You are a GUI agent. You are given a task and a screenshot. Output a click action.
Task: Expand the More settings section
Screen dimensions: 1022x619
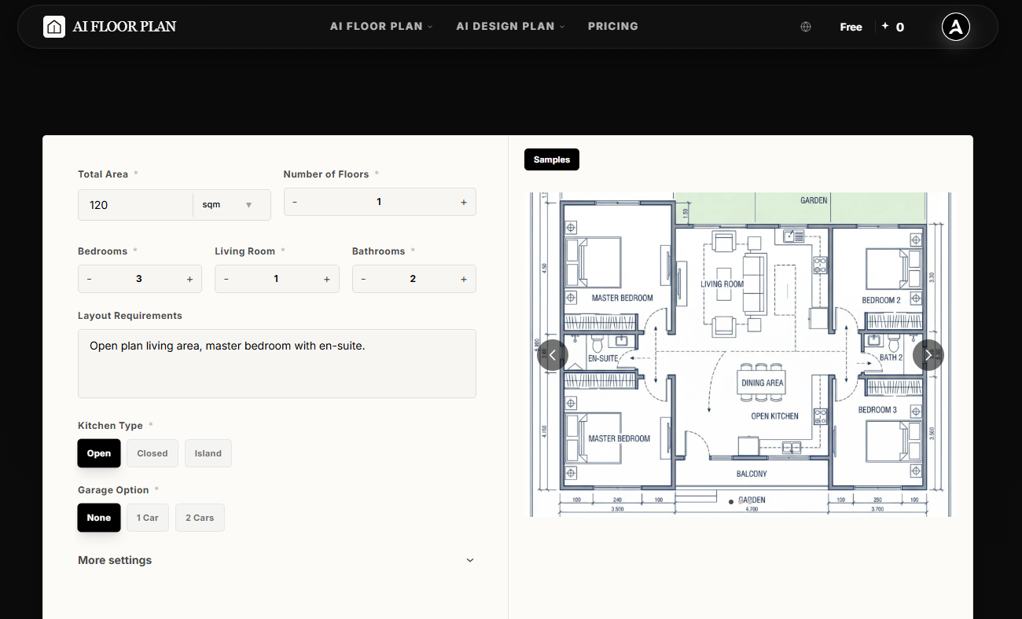click(x=277, y=560)
